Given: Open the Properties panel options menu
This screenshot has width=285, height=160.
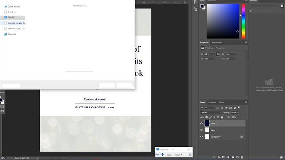Looking at the screenshot, I should click(x=246, y=43).
